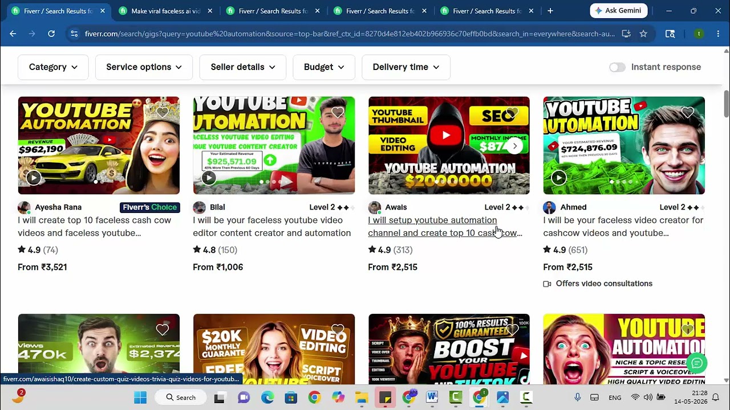Image resolution: width=730 pixels, height=410 pixels.
Task: Open Google Chrome taskbar icon
Action: click(314, 397)
